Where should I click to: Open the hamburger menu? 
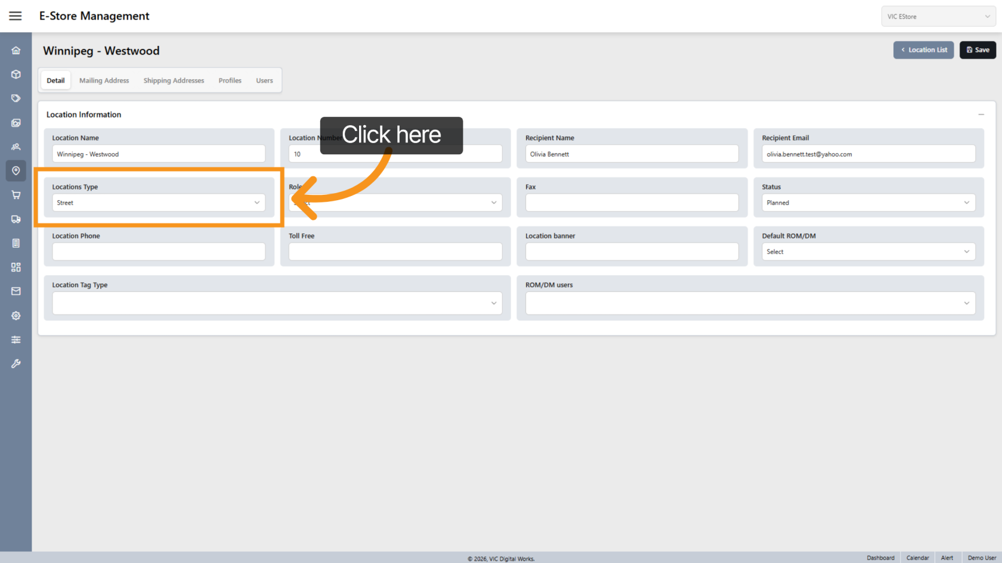pos(16,16)
